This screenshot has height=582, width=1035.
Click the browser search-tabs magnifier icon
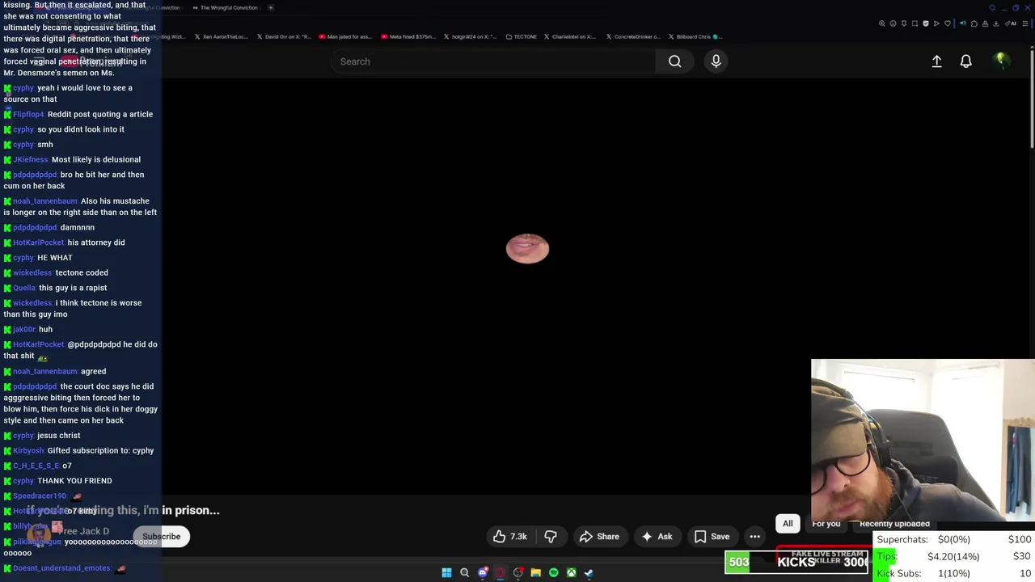(992, 7)
